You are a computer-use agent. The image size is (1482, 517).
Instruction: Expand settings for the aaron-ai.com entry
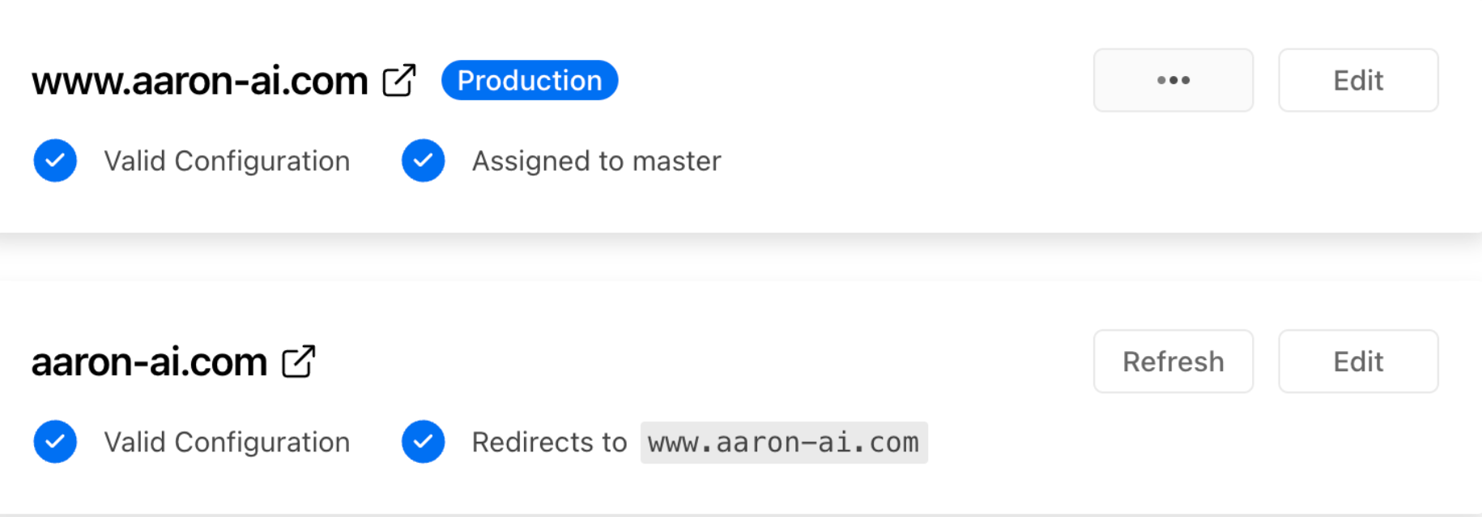(x=1358, y=362)
